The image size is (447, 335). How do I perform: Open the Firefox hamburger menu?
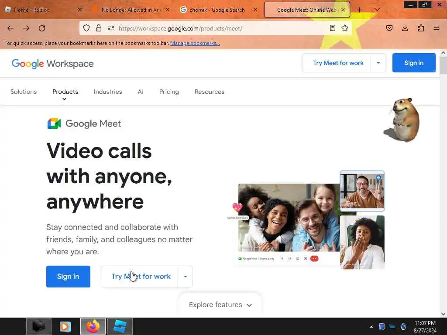click(x=437, y=28)
